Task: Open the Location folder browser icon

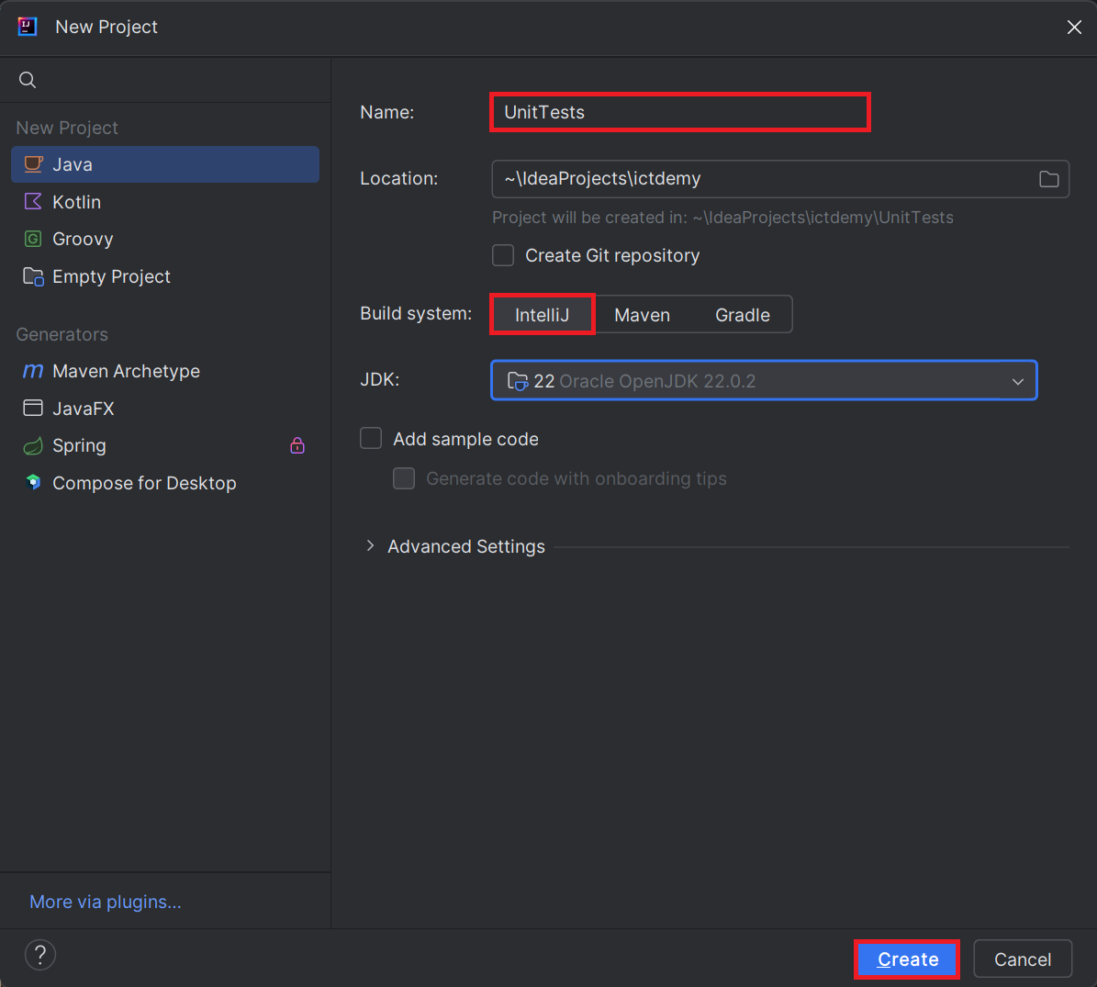Action: point(1049,179)
